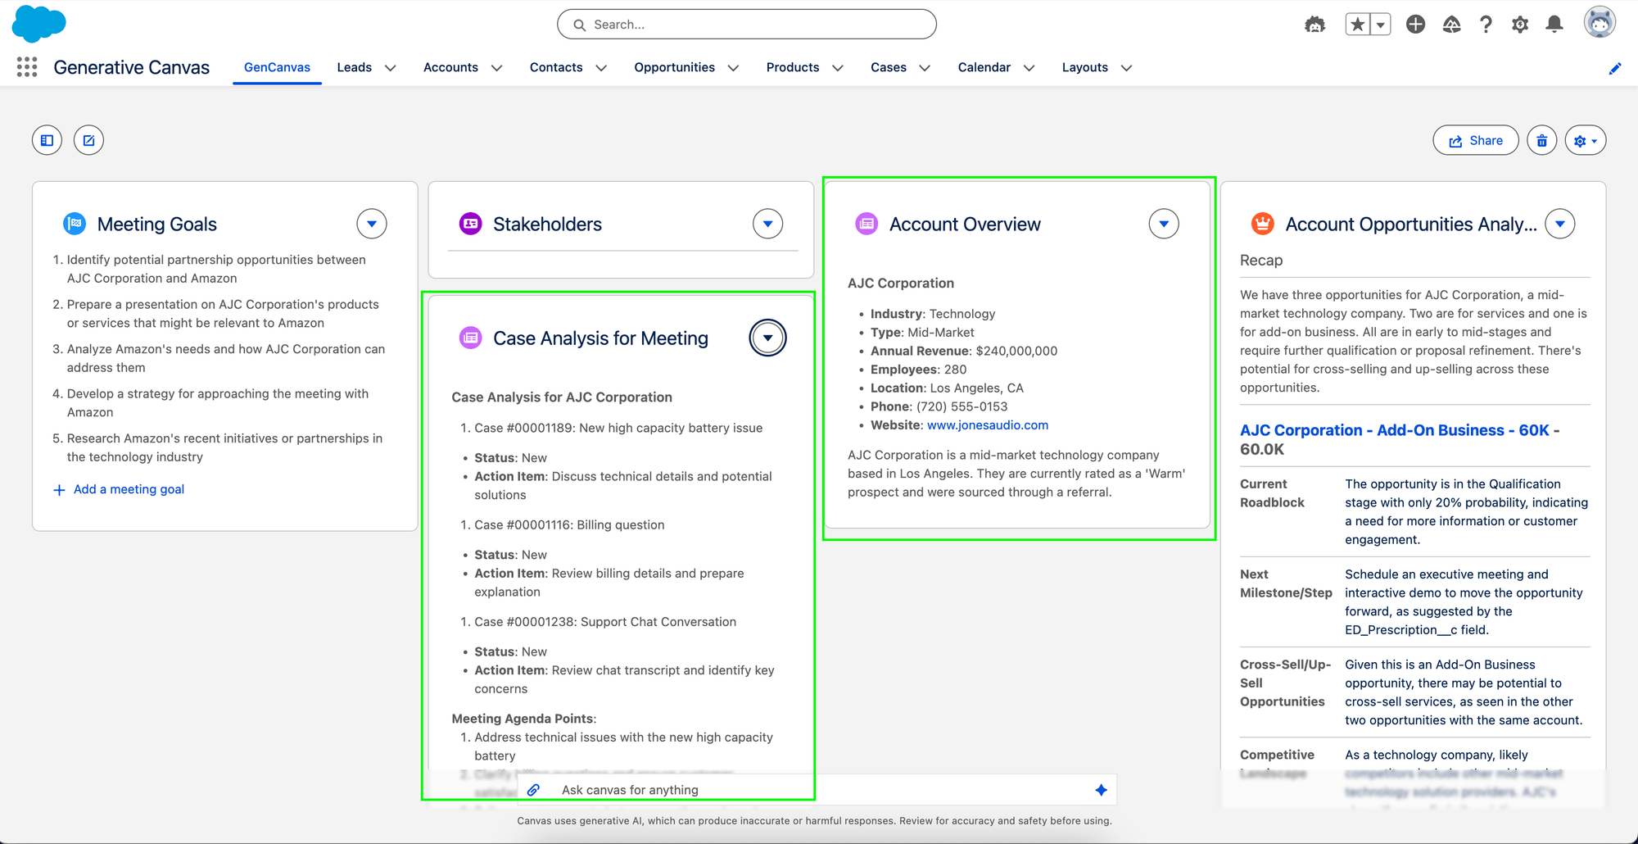Click the edit canvas pencil icon

pyautogui.click(x=88, y=140)
